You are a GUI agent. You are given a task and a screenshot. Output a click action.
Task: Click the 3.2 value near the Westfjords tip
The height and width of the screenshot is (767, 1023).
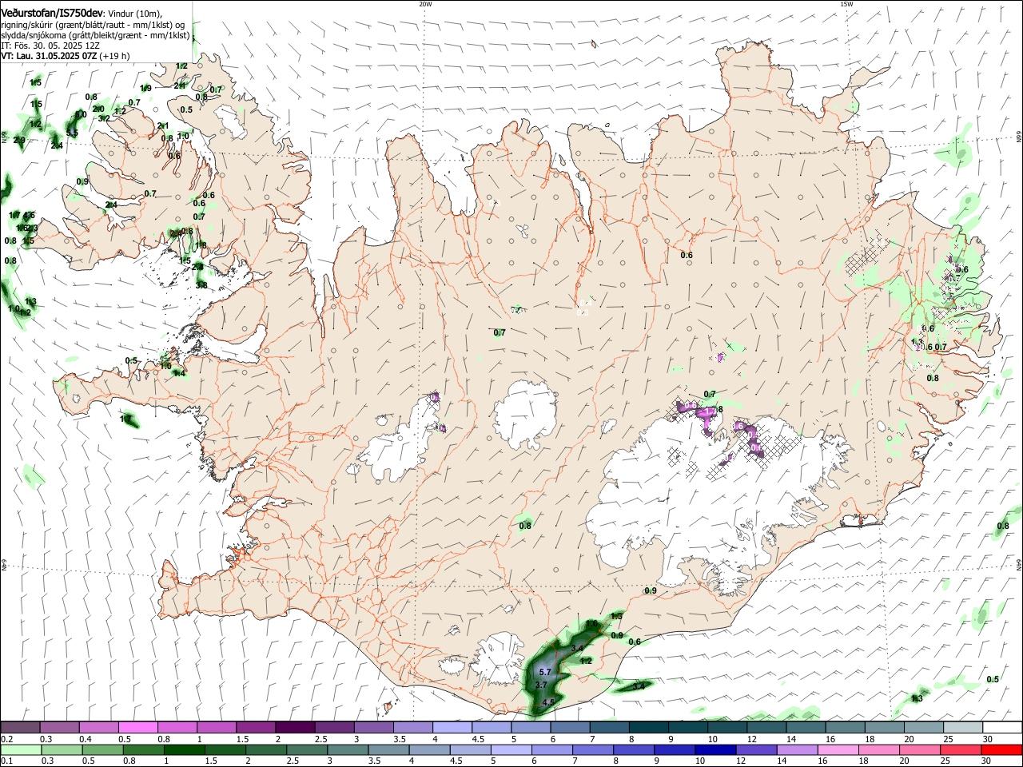104,119
